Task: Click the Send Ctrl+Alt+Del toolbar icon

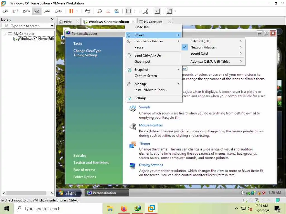Action: click(x=88, y=11)
